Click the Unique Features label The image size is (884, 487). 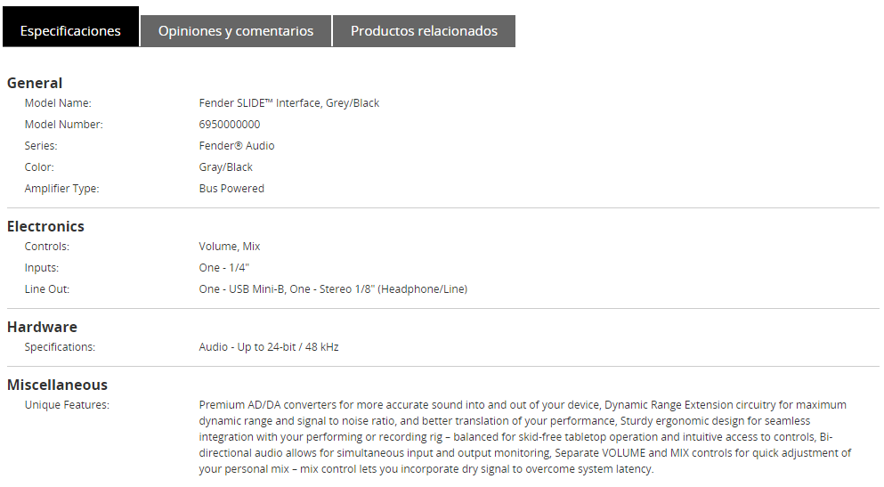point(67,405)
